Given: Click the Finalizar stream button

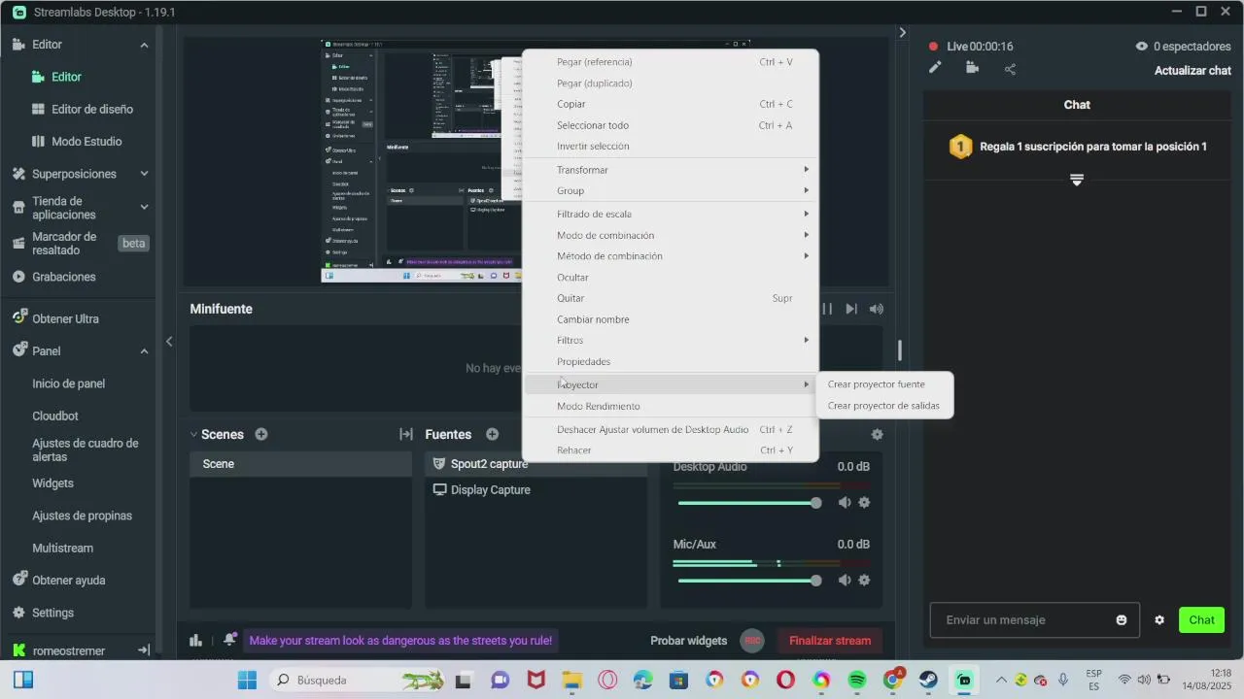Looking at the screenshot, I should pos(830,641).
